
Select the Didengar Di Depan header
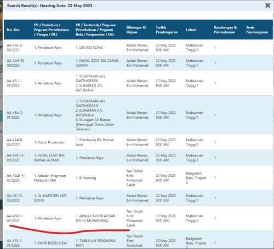(136, 30)
